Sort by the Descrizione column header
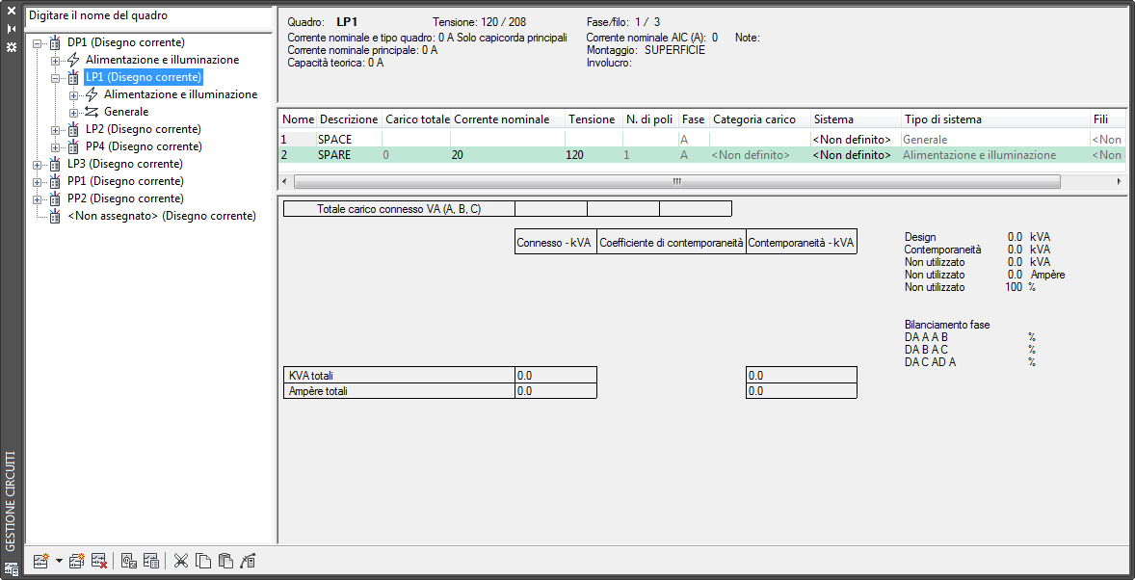This screenshot has height=580, width=1135. click(x=349, y=119)
